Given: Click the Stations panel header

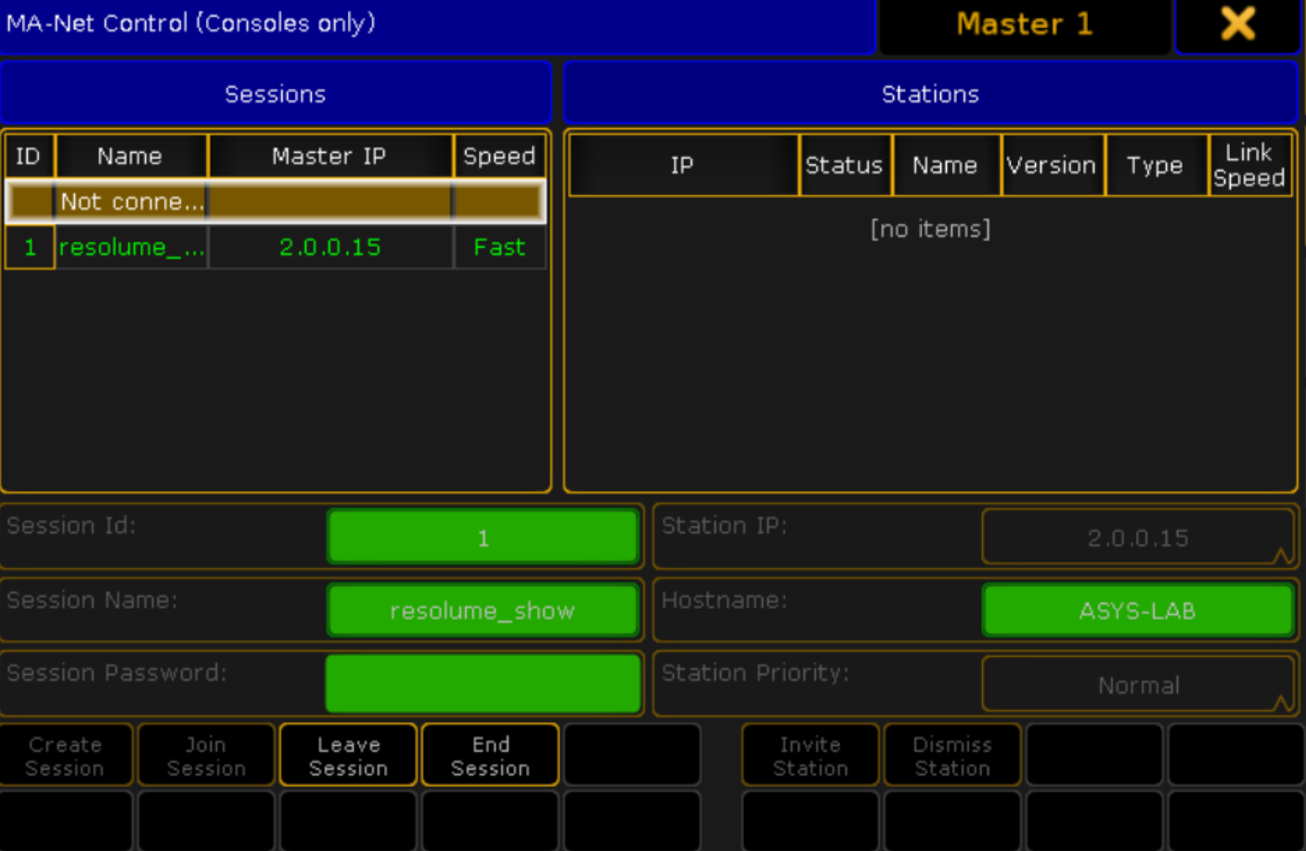Looking at the screenshot, I should (930, 94).
